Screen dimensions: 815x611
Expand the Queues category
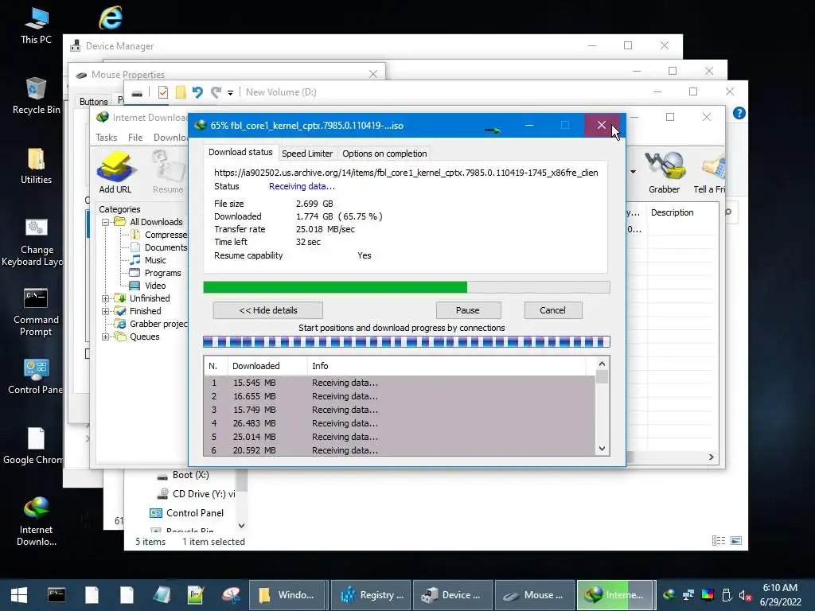coord(106,337)
